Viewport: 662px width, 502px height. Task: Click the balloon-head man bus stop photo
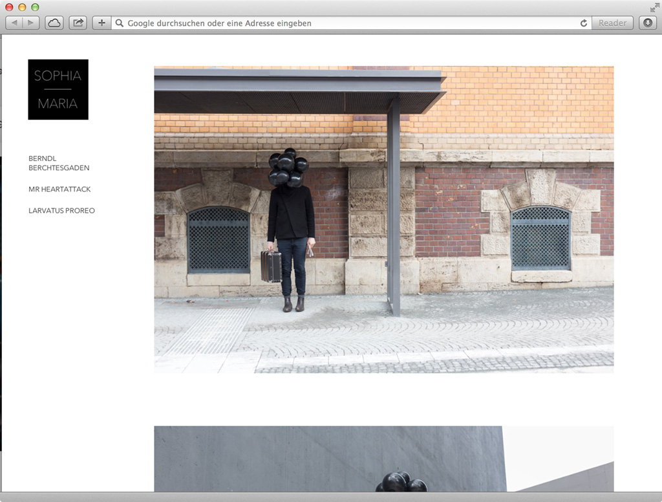(x=384, y=220)
